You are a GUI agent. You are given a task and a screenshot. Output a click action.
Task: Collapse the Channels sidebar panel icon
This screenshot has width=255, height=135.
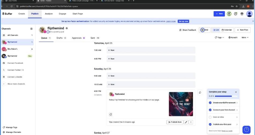(31, 29)
